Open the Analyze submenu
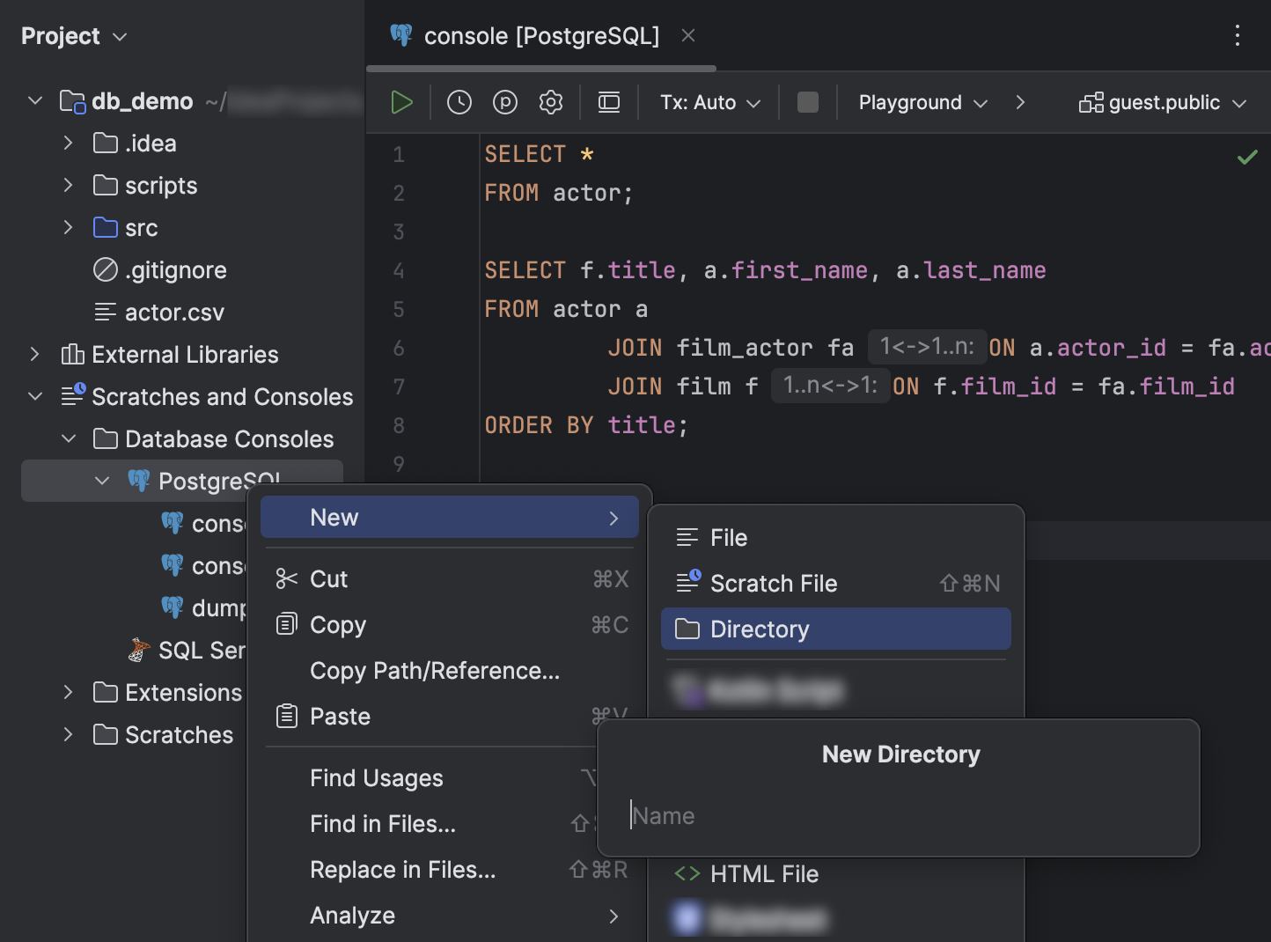1271x942 pixels. [x=352, y=915]
